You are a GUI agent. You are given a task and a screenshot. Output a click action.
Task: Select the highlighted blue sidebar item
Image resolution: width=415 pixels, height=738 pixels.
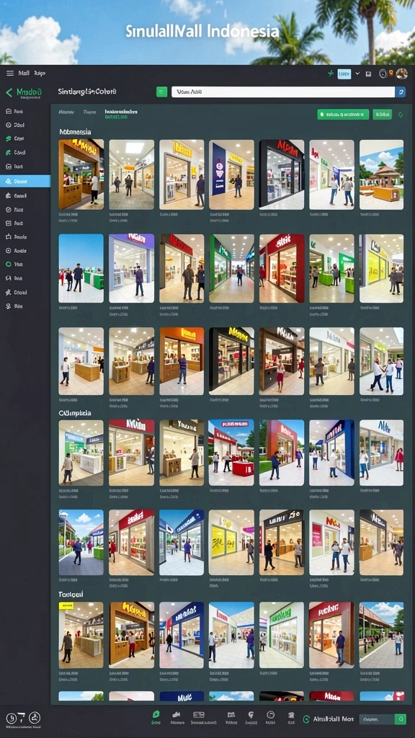click(25, 181)
